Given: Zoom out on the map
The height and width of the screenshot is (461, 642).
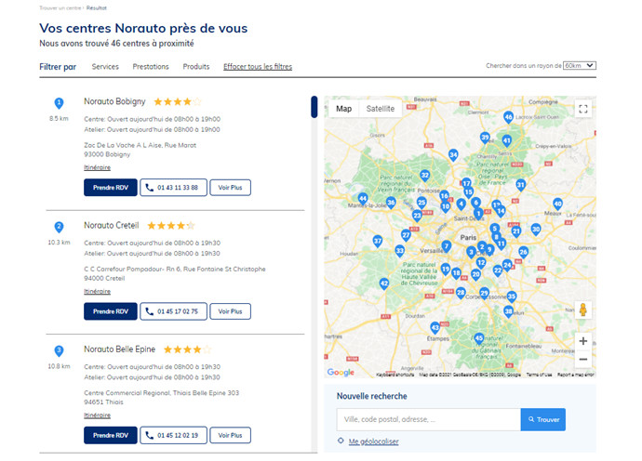Looking at the screenshot, I should (x=583, y=360).
